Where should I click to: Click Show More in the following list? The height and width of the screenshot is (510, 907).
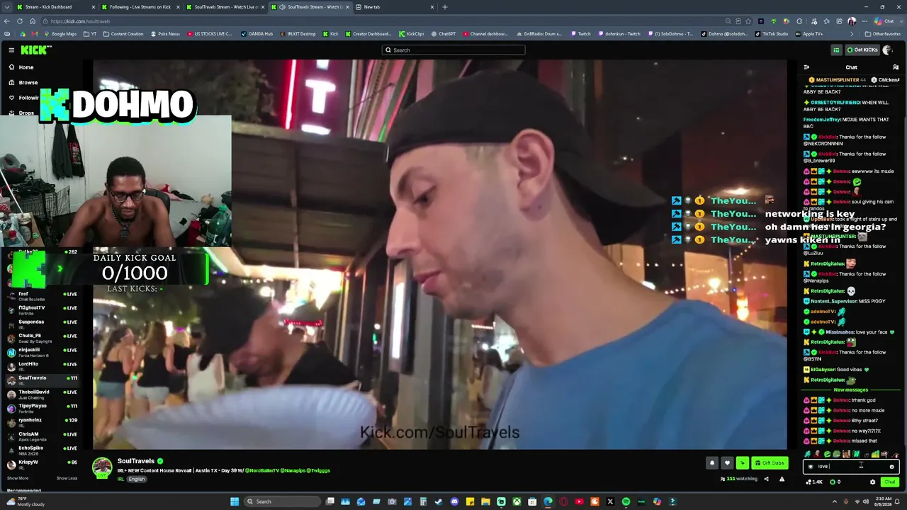(18, 478)
